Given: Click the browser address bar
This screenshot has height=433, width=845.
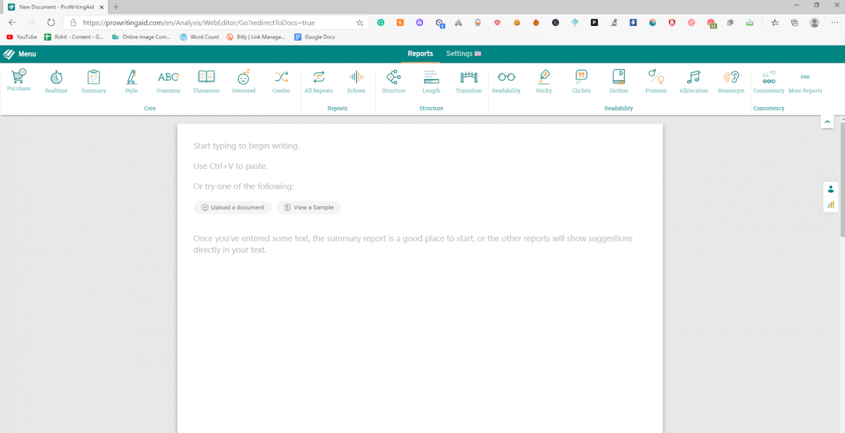Looking at the screenshot, I should 215,23.
